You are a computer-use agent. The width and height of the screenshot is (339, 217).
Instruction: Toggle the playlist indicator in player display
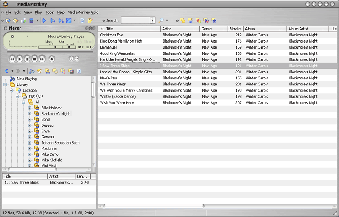point(88,47)
